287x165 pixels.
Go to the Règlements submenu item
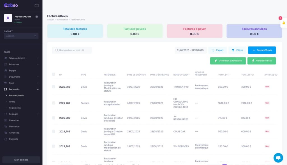[15, 108]
